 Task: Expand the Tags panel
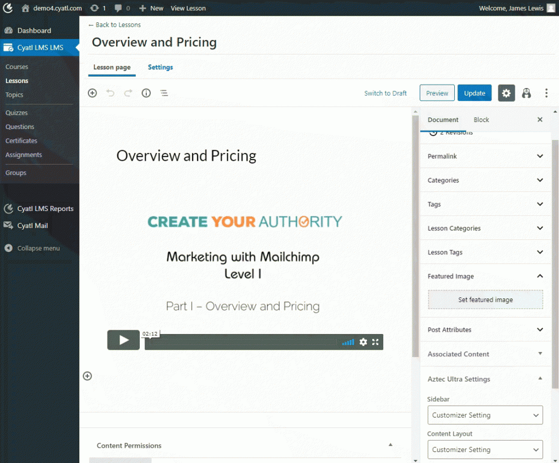click(x=485, y=204)
